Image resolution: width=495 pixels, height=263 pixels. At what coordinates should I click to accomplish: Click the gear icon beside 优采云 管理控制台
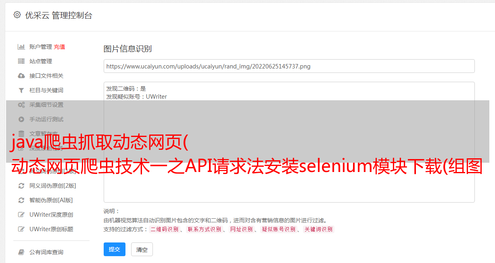17,15
